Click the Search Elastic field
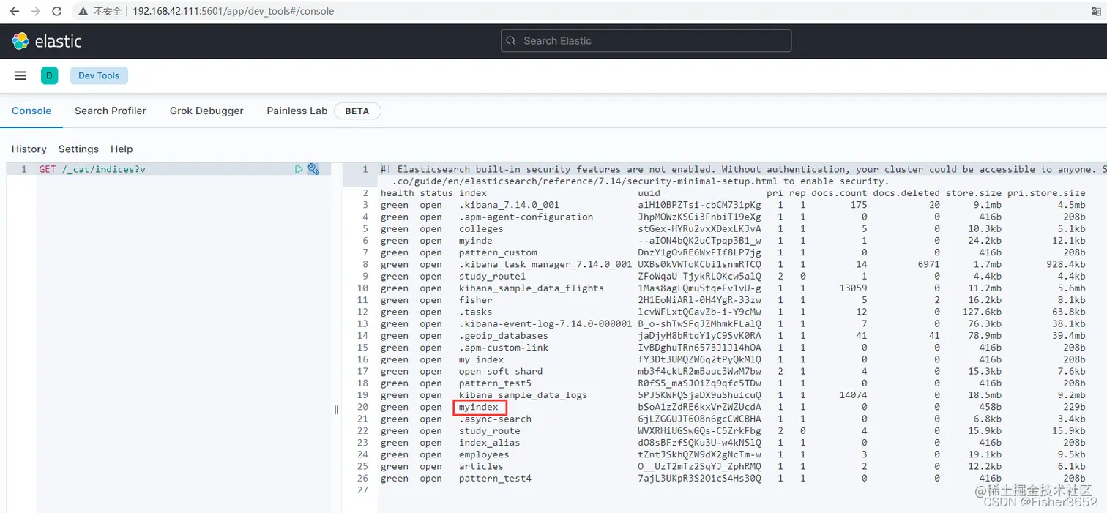 [x=646, y=41]
